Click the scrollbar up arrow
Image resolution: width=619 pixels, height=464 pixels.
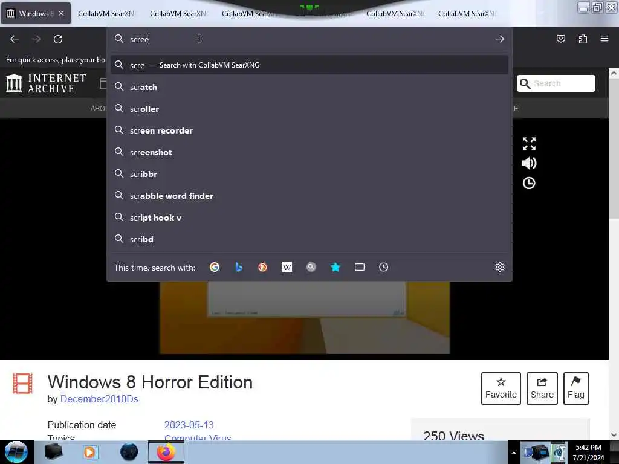click(614, 73)
